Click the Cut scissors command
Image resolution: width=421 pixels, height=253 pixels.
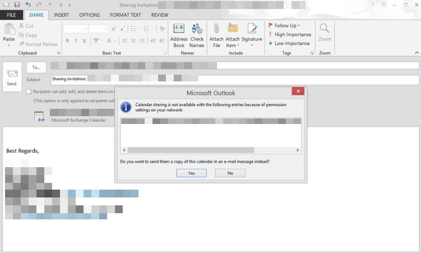coord(26,26)
